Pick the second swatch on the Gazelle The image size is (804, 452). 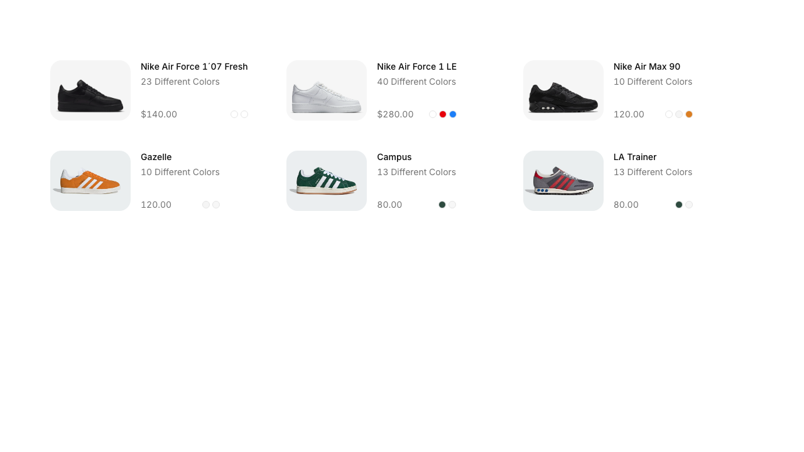[x=216, y=205]
